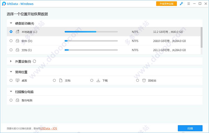Expand the 外置设备(0) section

point(11,61)
